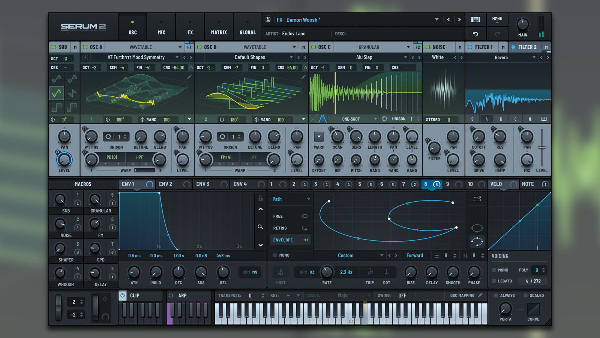Screen dimensions: 600x338
Task: Enable LEGATO in the Voicing section
Action: pyautogui.click(x=494, y=281)
